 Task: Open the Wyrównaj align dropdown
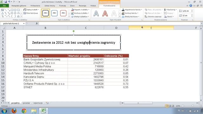coord(170,10)
